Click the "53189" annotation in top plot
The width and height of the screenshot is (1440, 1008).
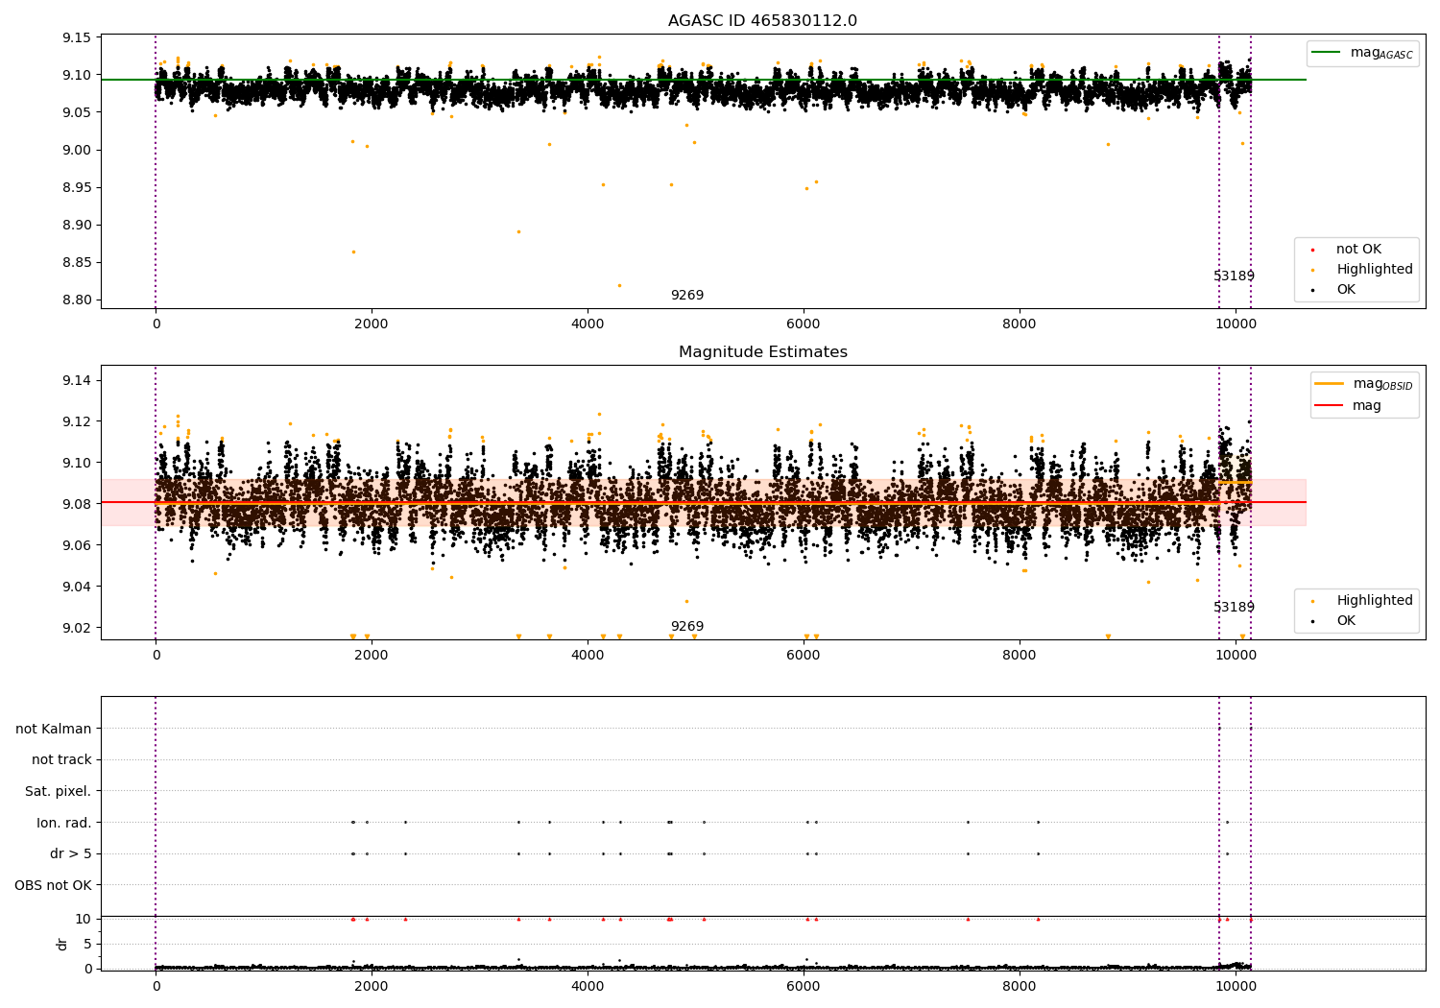[1234, 276]
